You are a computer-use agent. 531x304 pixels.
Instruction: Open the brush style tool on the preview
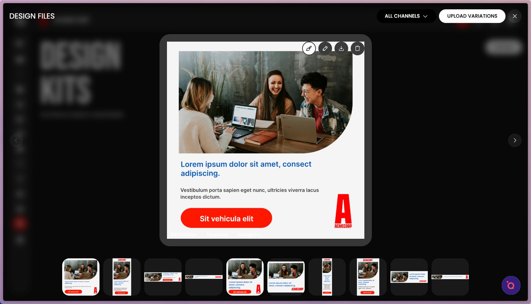(x=309, y=48)
